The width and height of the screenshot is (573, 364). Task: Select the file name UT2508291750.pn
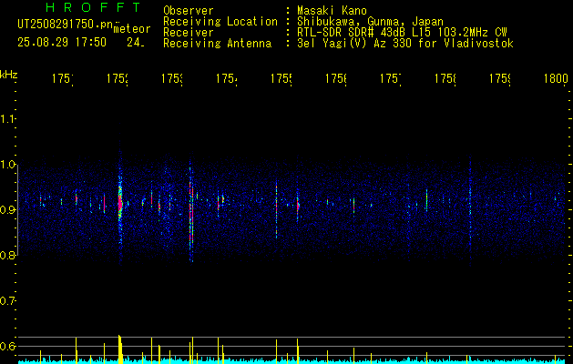(66, 25)
